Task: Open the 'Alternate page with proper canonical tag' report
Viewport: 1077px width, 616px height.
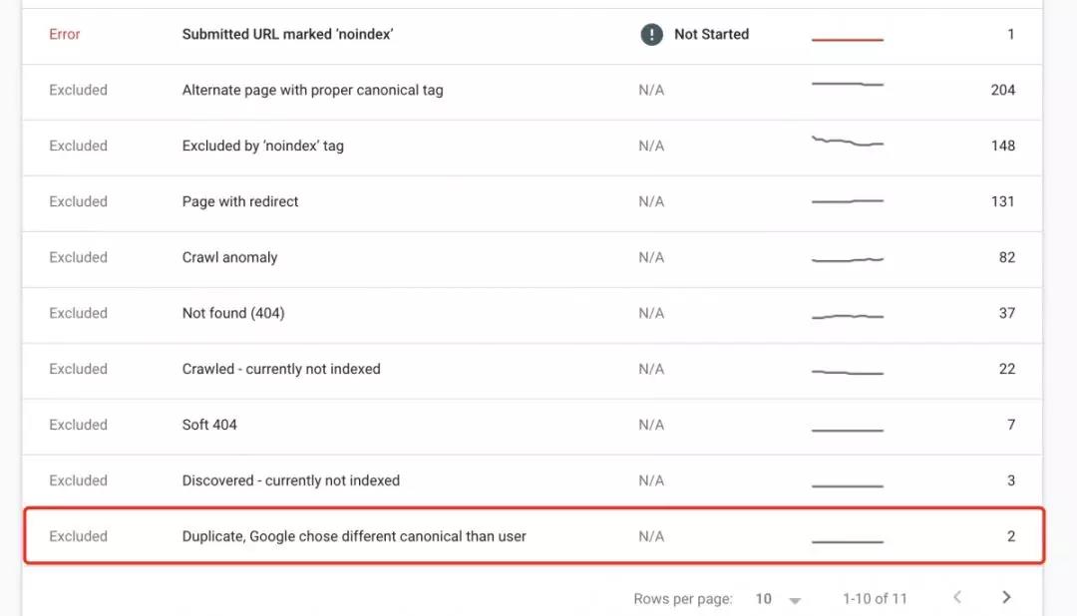Action: (x=313, y=90)
